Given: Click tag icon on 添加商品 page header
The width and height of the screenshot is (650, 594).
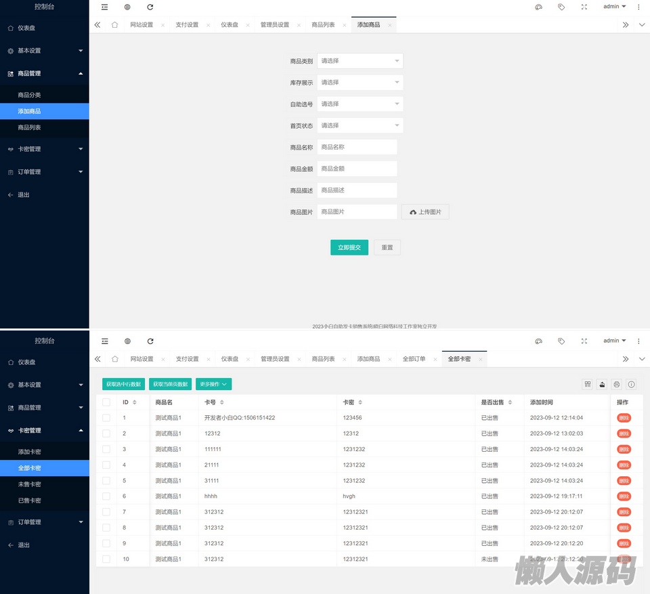Looking at the screenshot, I should [x=561, y=7].
